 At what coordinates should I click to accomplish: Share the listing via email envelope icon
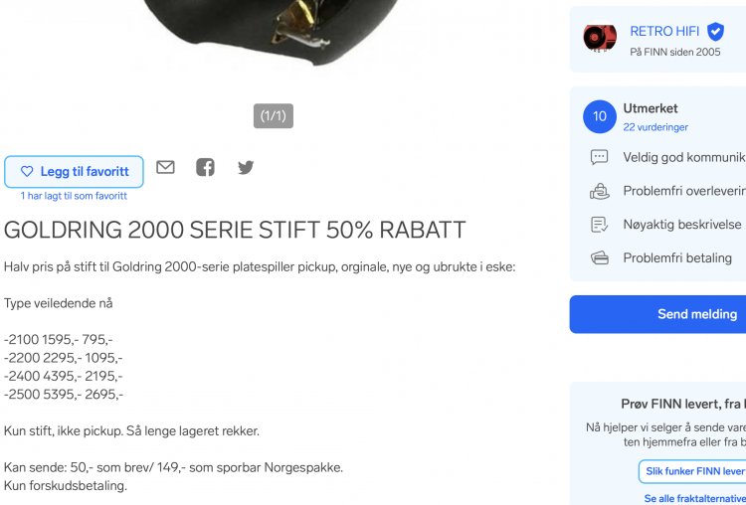tap(165, 167)
